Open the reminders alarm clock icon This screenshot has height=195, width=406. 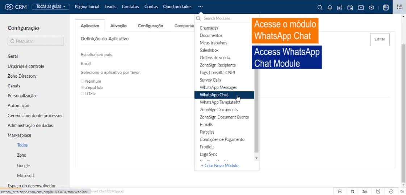pyautogui.click(x=378, y=191)
